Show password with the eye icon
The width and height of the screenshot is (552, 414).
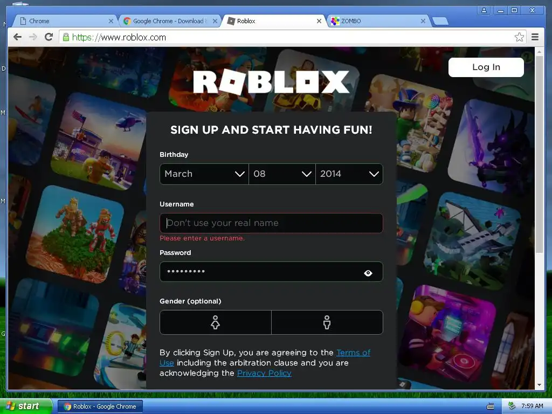click(x=368, y=273)
